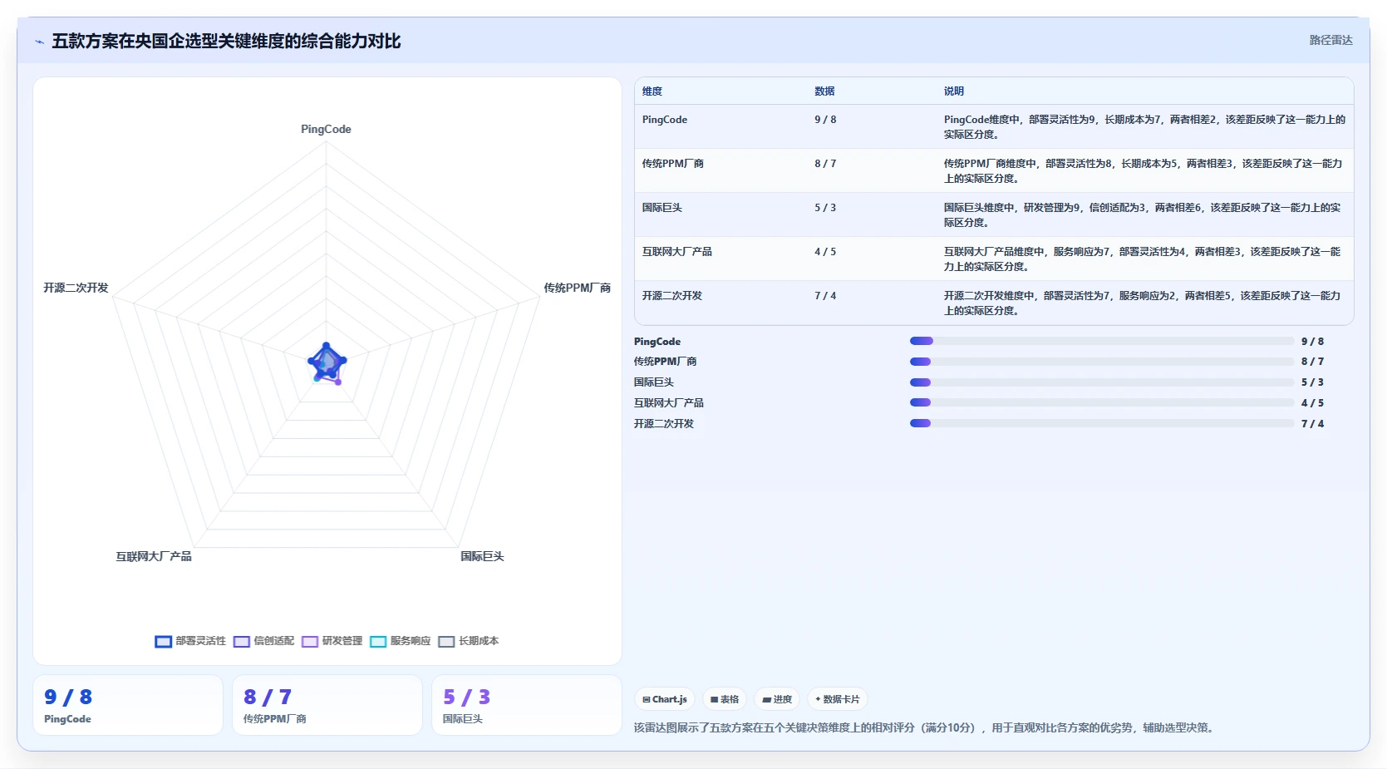The width and height of the screenshot is (1387, 769).
Task: Click the 国际巨头 progress bar
Action: (1102, 382)
